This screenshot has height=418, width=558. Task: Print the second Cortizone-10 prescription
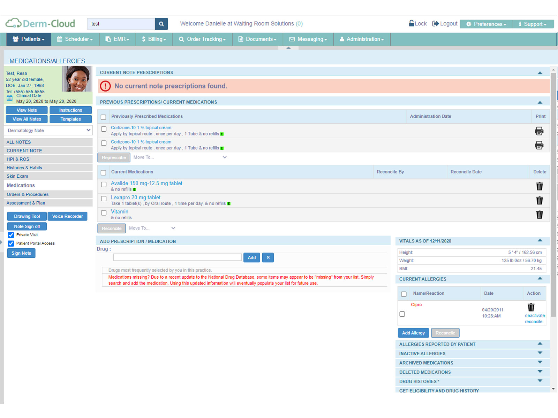(x=539, y=145)
